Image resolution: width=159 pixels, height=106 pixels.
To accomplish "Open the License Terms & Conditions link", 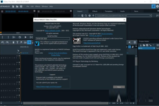I will (58, 53).
